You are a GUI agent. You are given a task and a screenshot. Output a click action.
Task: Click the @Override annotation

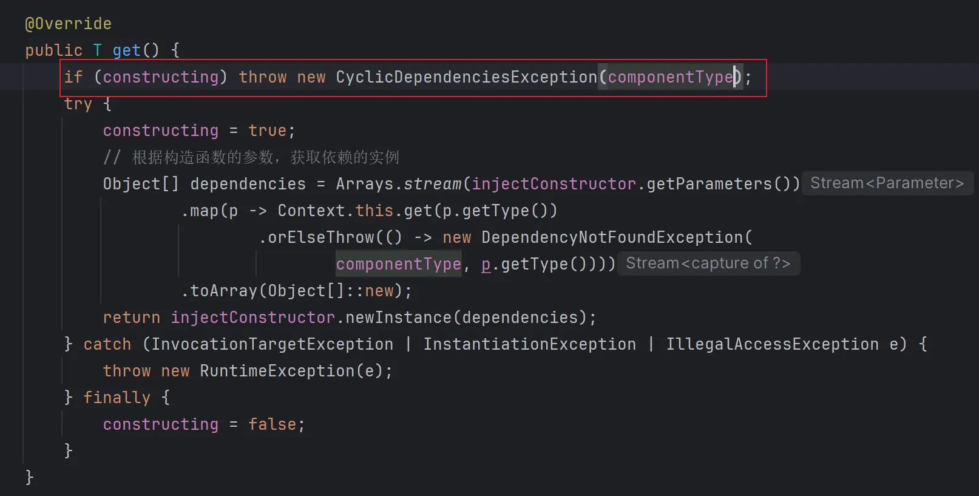pyautogui.click(x=68, y=24)
